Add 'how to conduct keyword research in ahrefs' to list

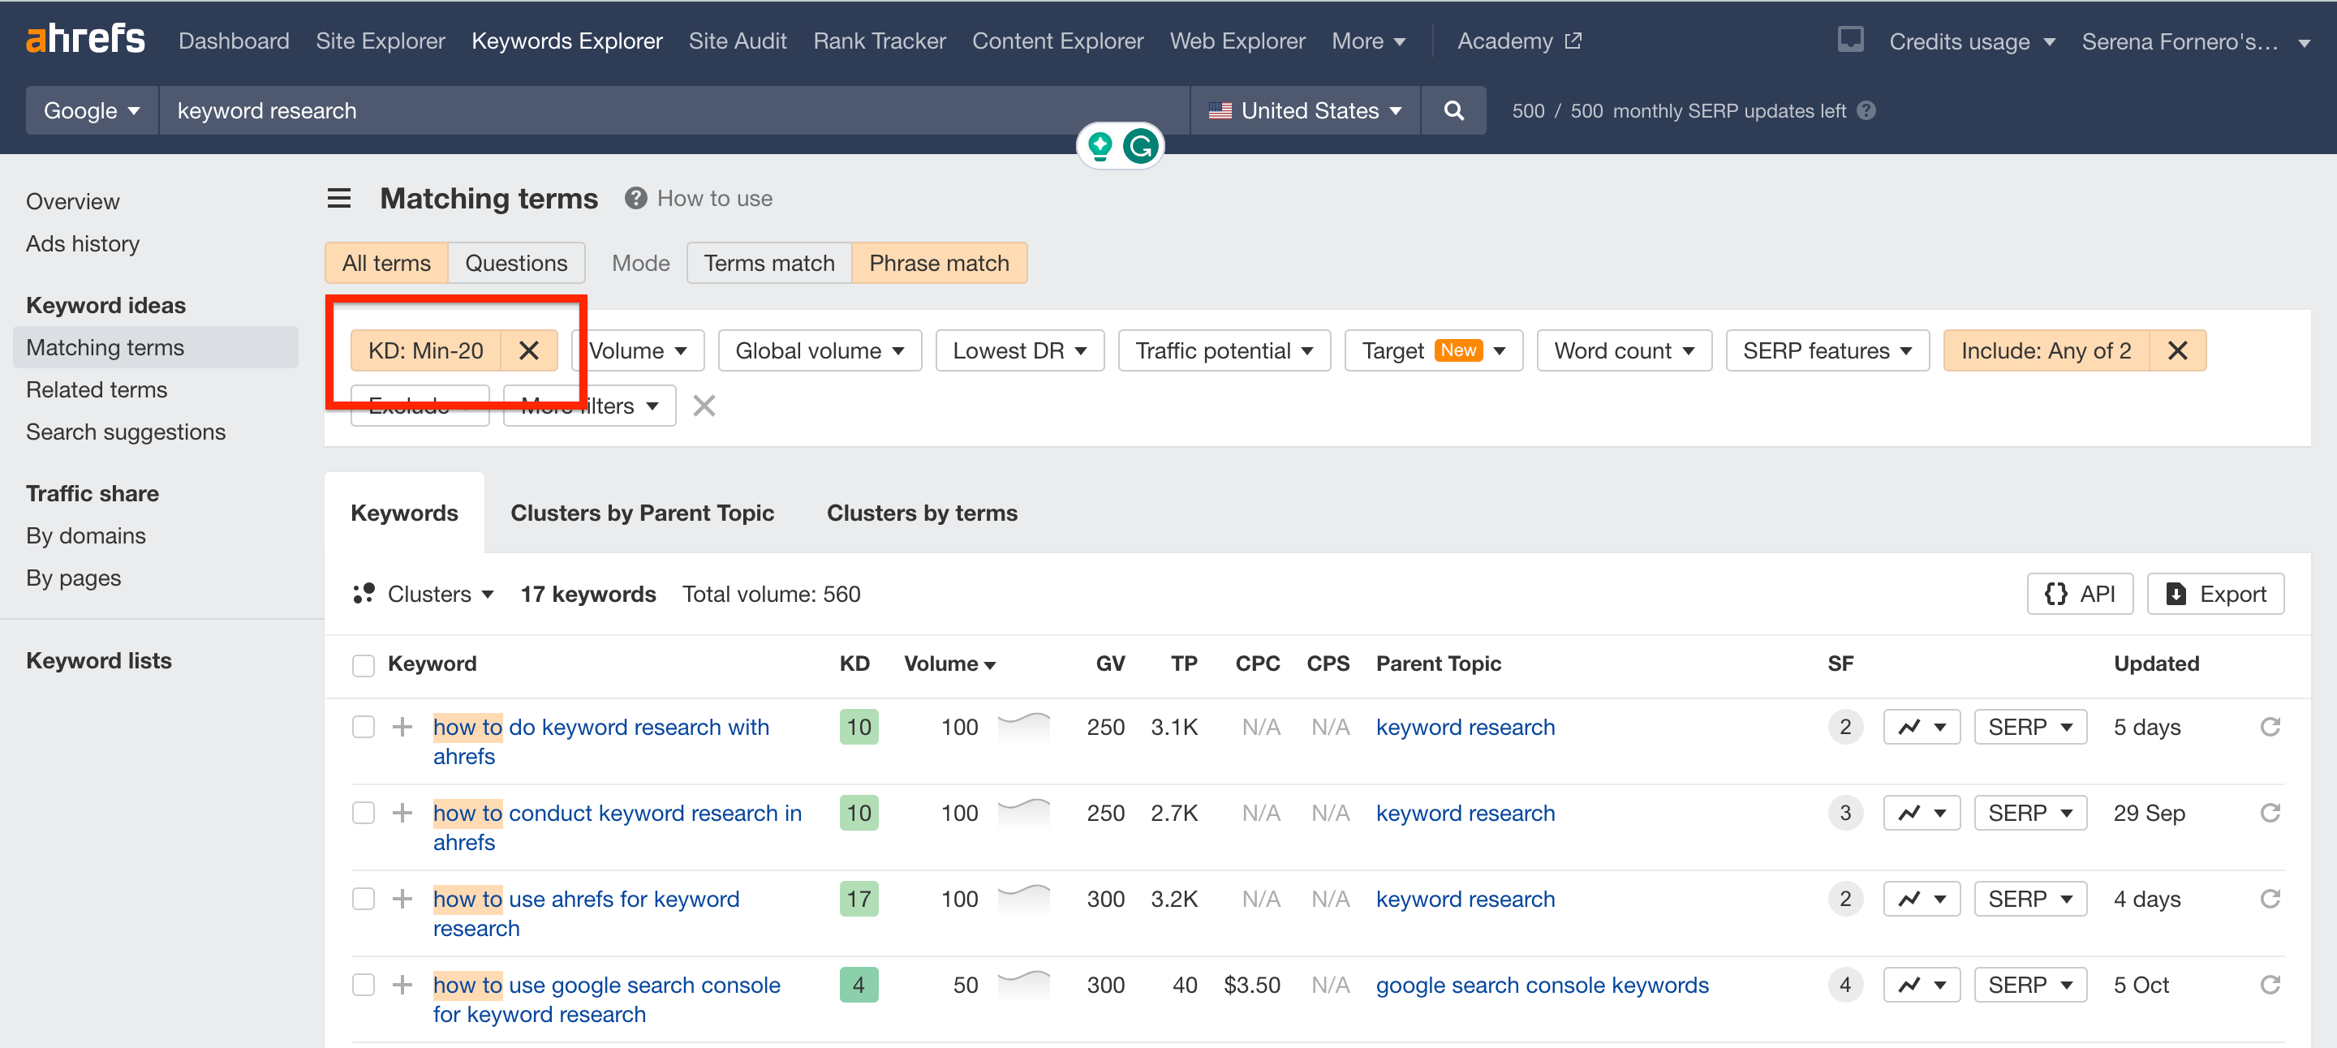click(x=402, y=812)
